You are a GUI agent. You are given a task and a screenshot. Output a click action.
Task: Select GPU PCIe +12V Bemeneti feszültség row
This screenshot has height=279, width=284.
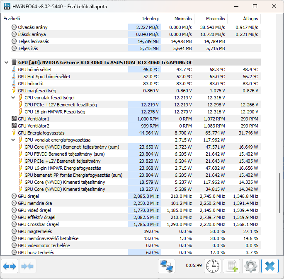point(136,105)
